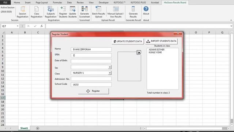
Task: Open the Acrobat ribbon tab
Action: pyautogui.click(x=155, y=3)
